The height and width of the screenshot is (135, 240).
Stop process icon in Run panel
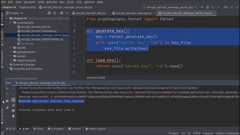(x=7, y=94)
